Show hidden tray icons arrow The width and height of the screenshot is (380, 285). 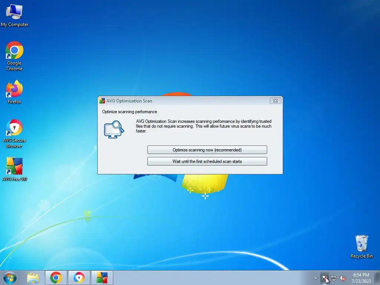click(x=315, y=278)
